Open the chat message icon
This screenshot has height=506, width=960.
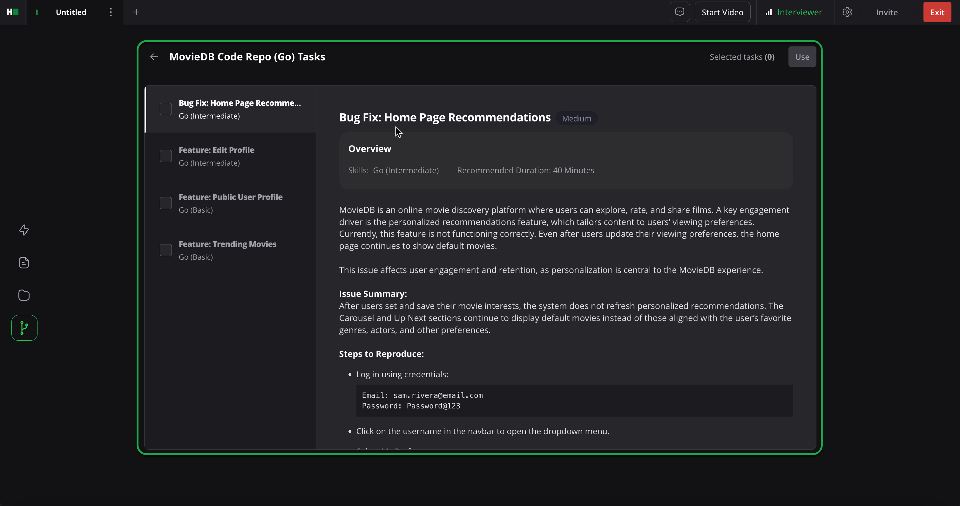(679, 12)
